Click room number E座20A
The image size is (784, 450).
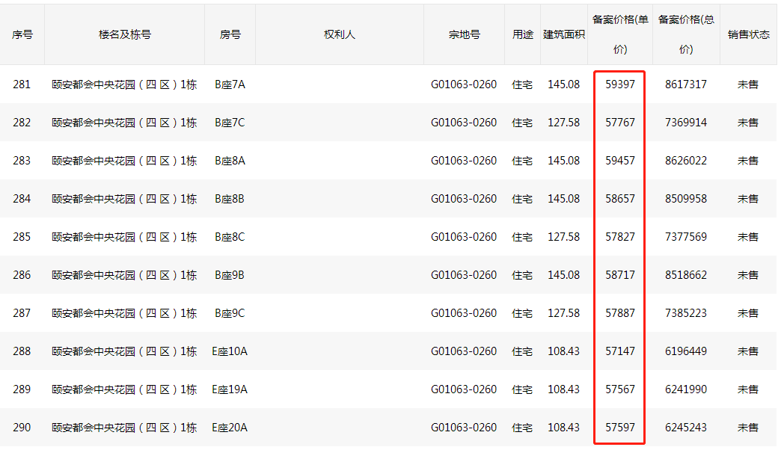click(x=230, y=428)
